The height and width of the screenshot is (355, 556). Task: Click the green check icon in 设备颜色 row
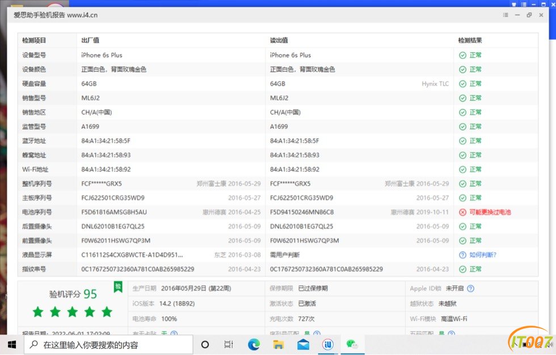[x=462, y=69]
